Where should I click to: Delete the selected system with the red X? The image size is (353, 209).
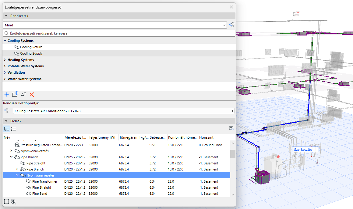pyautogui.click(x=32, y=95)
